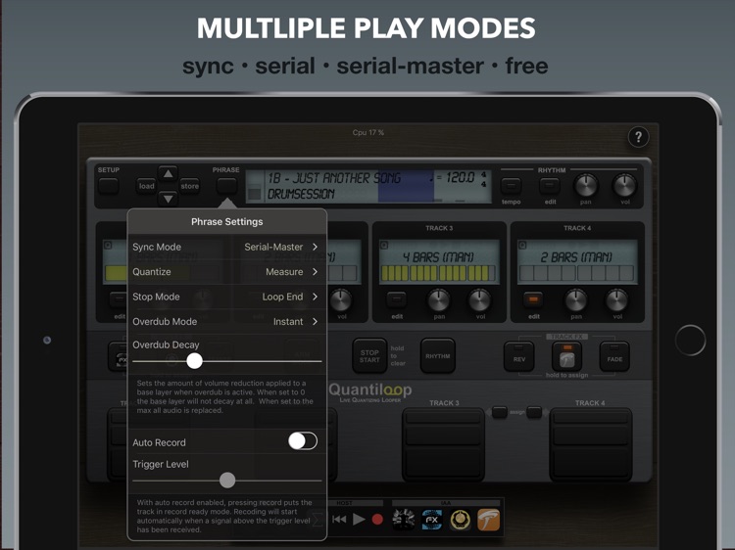Select previous phrase with up arrow

coord(168,173)
